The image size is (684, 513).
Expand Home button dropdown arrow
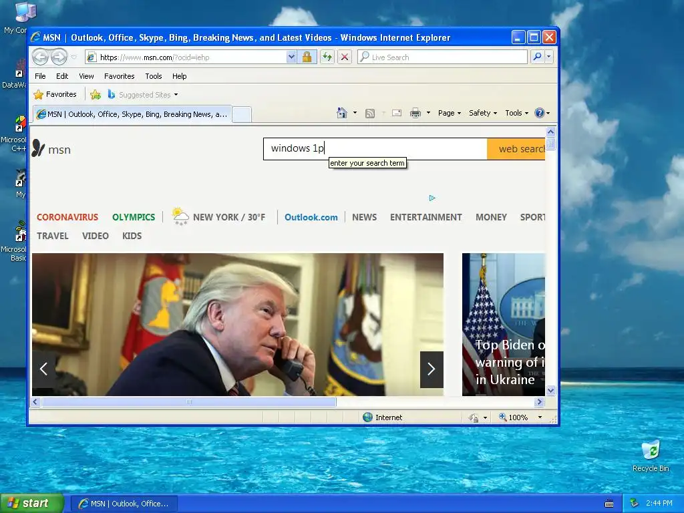pyautogui.click(x=355, y=113)
